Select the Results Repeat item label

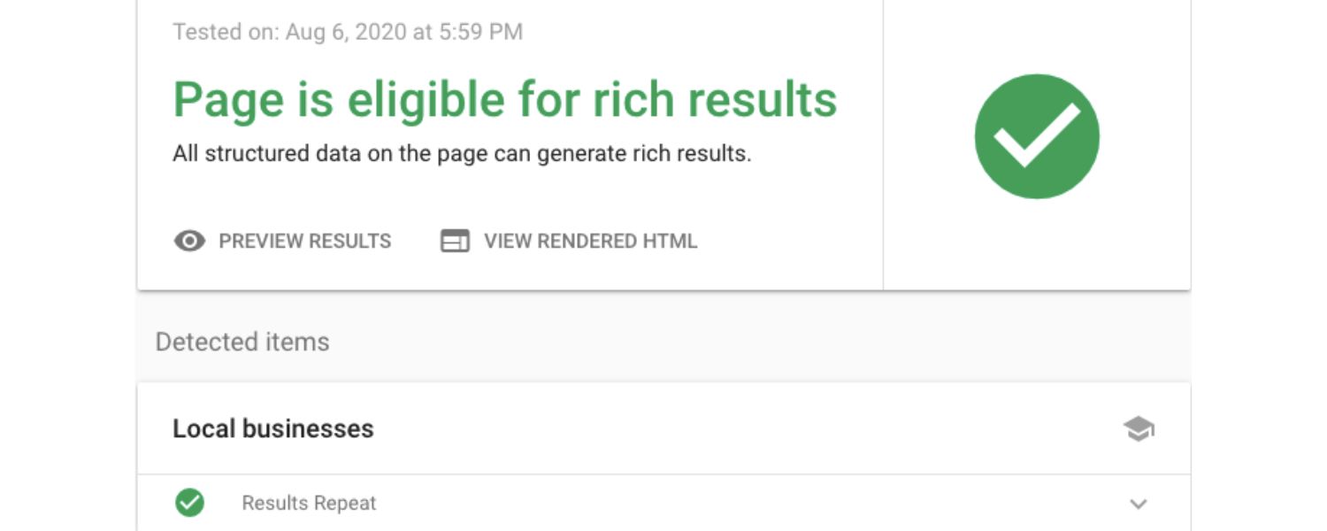coord(309,503)
